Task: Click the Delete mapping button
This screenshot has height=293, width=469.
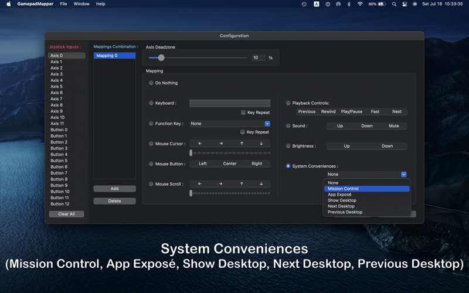Action: pos(114,201)
